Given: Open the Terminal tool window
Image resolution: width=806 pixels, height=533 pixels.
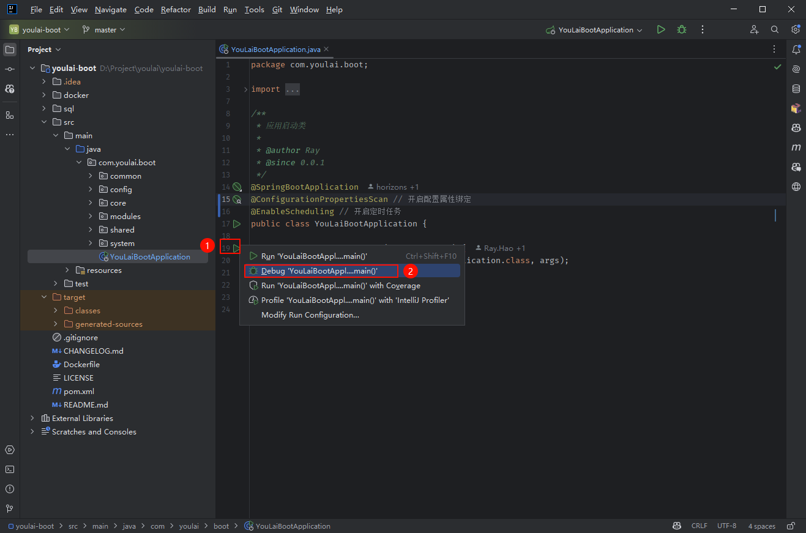Looking at the screenshot, I should pos(10,469).
